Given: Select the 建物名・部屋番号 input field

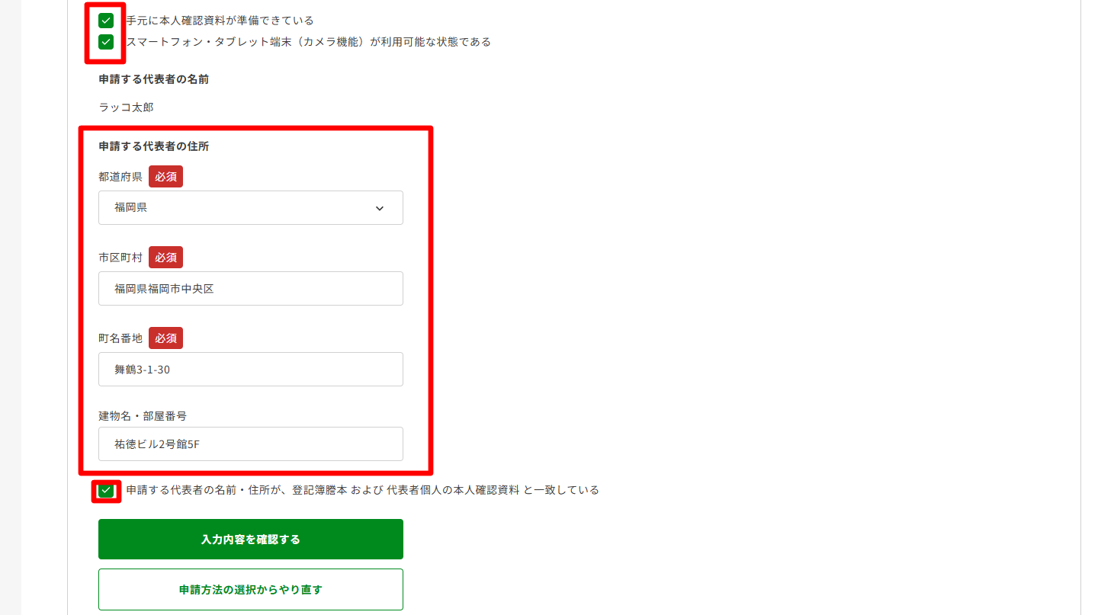Looking at the screenshot, I should coord(251,444).
